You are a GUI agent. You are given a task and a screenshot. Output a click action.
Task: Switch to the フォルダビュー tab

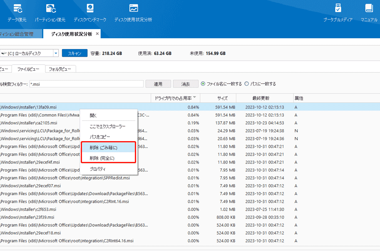tap(60, 69)
